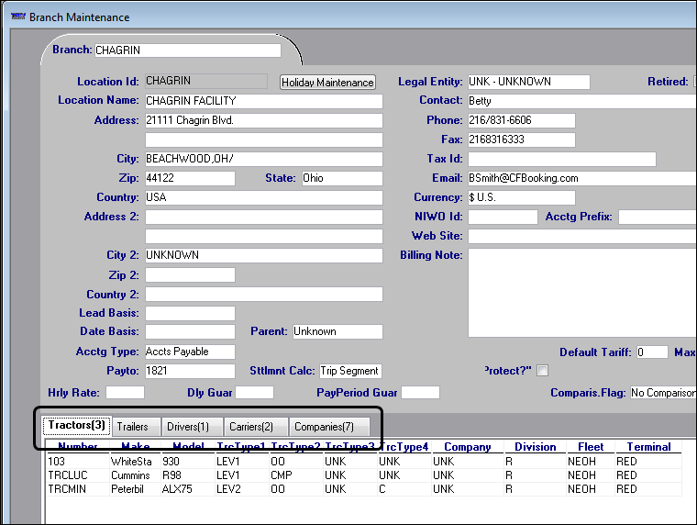Screen dimensions: 697x525
Task: Open the Legal Entity field
Action: [x=527, y=82]
